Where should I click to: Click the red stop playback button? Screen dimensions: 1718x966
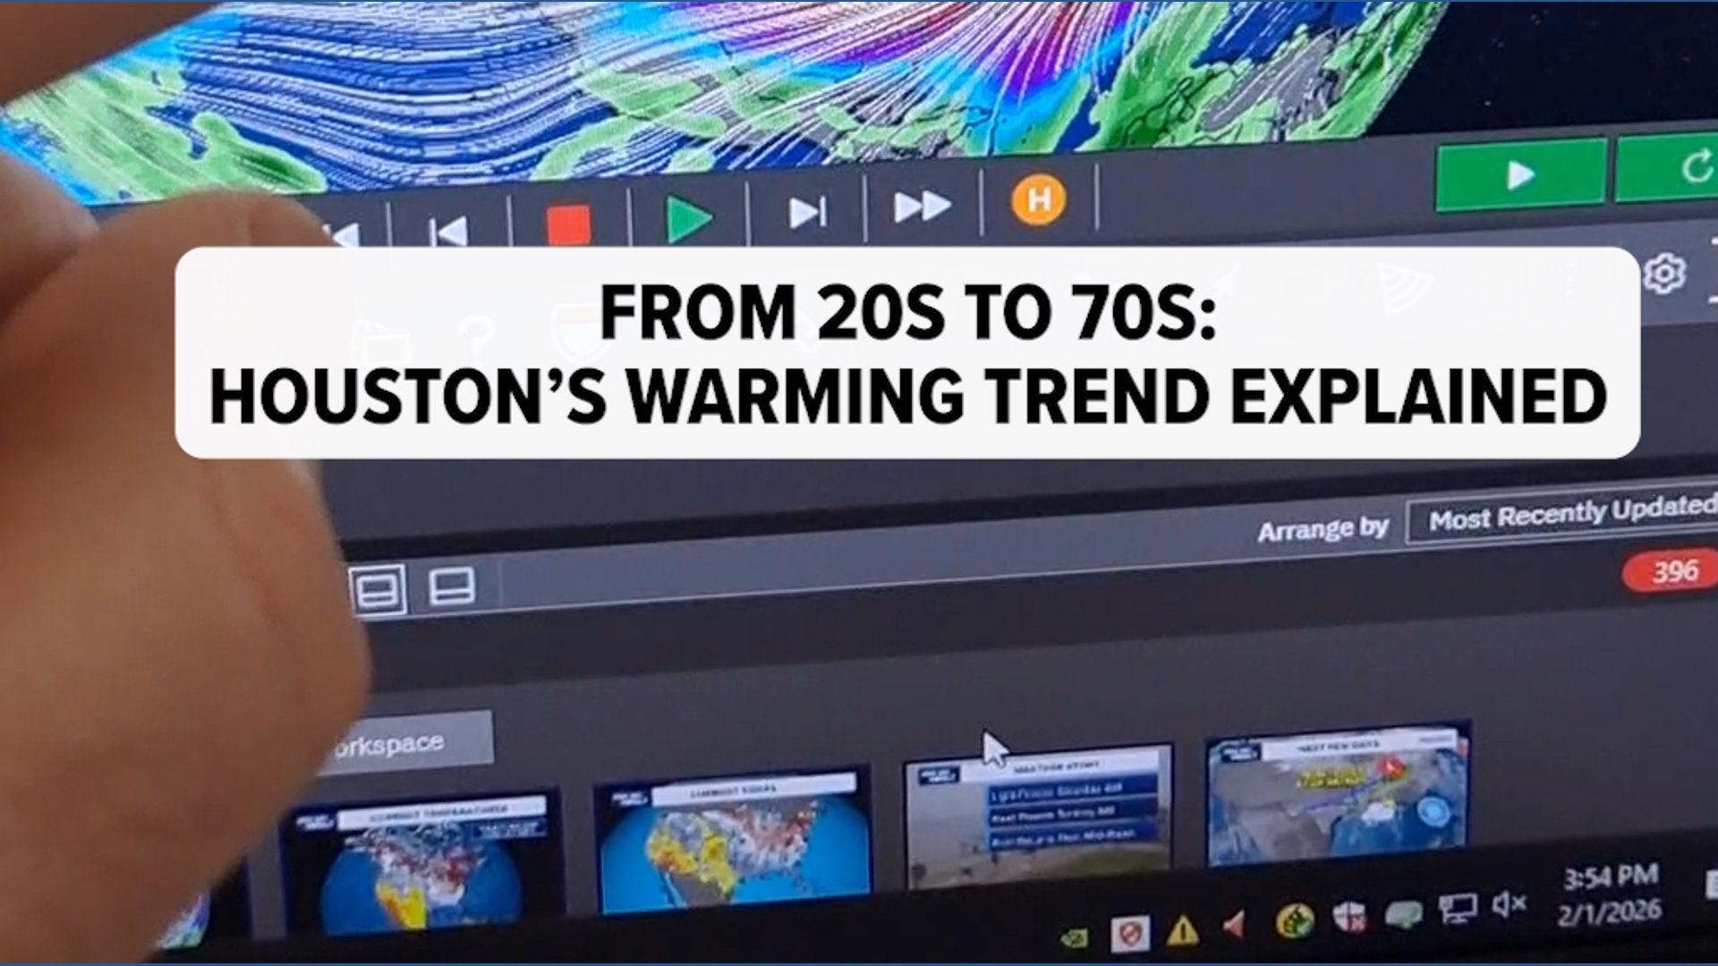click(568, 224)
